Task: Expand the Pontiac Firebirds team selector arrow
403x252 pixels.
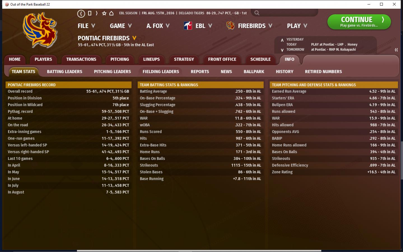Action: pyautogui.click(x=134, y=38)
